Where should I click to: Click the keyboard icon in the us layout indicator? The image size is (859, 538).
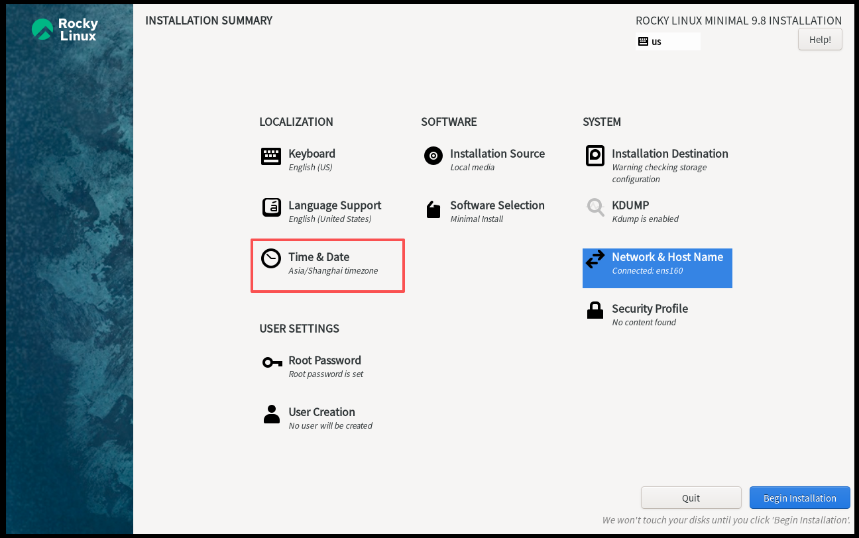(643, 41)
